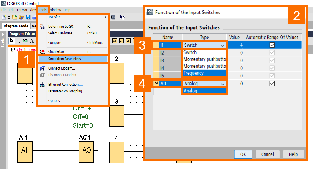The width and height of the screenshot is (313, 169).
Task: Toggle Automatic Range checkbox for I3
Action: coord(272,60)
